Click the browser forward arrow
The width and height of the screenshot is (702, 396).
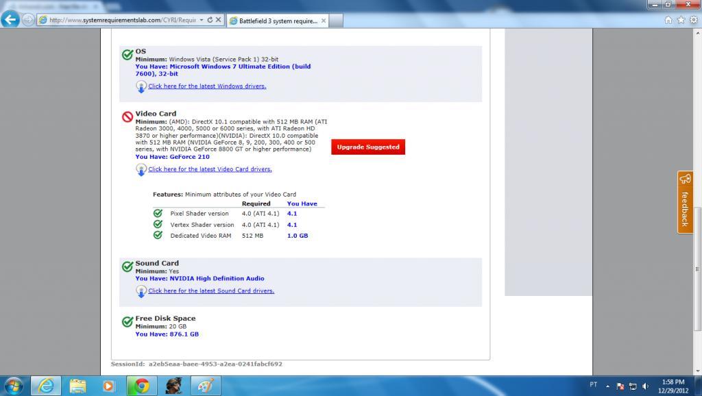(x=27, y=20)
